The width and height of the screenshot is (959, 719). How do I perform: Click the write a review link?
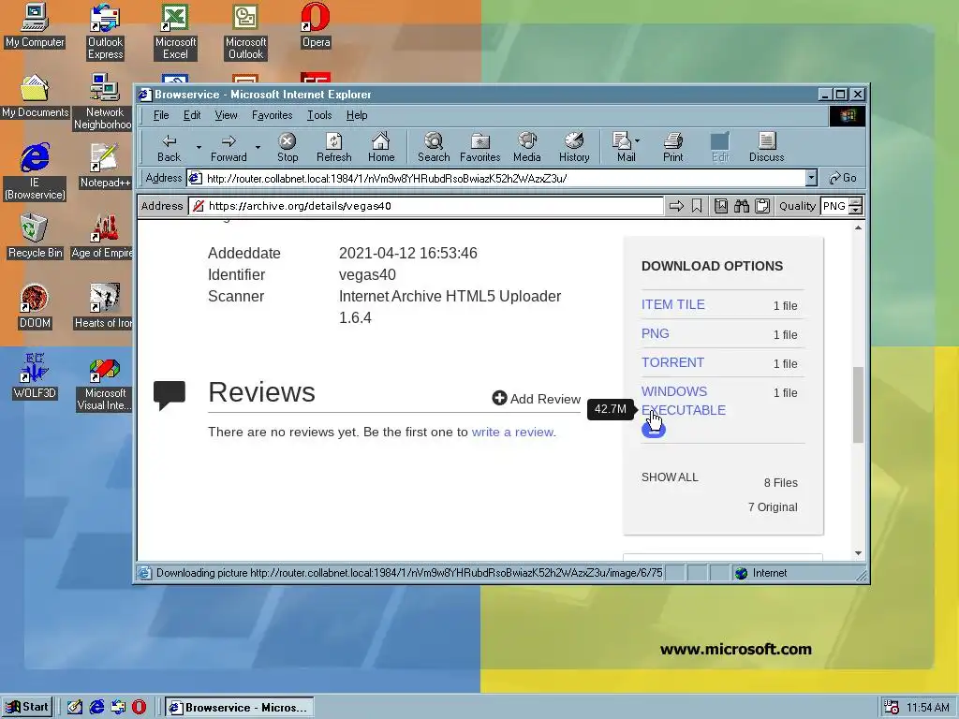[514, 433]
